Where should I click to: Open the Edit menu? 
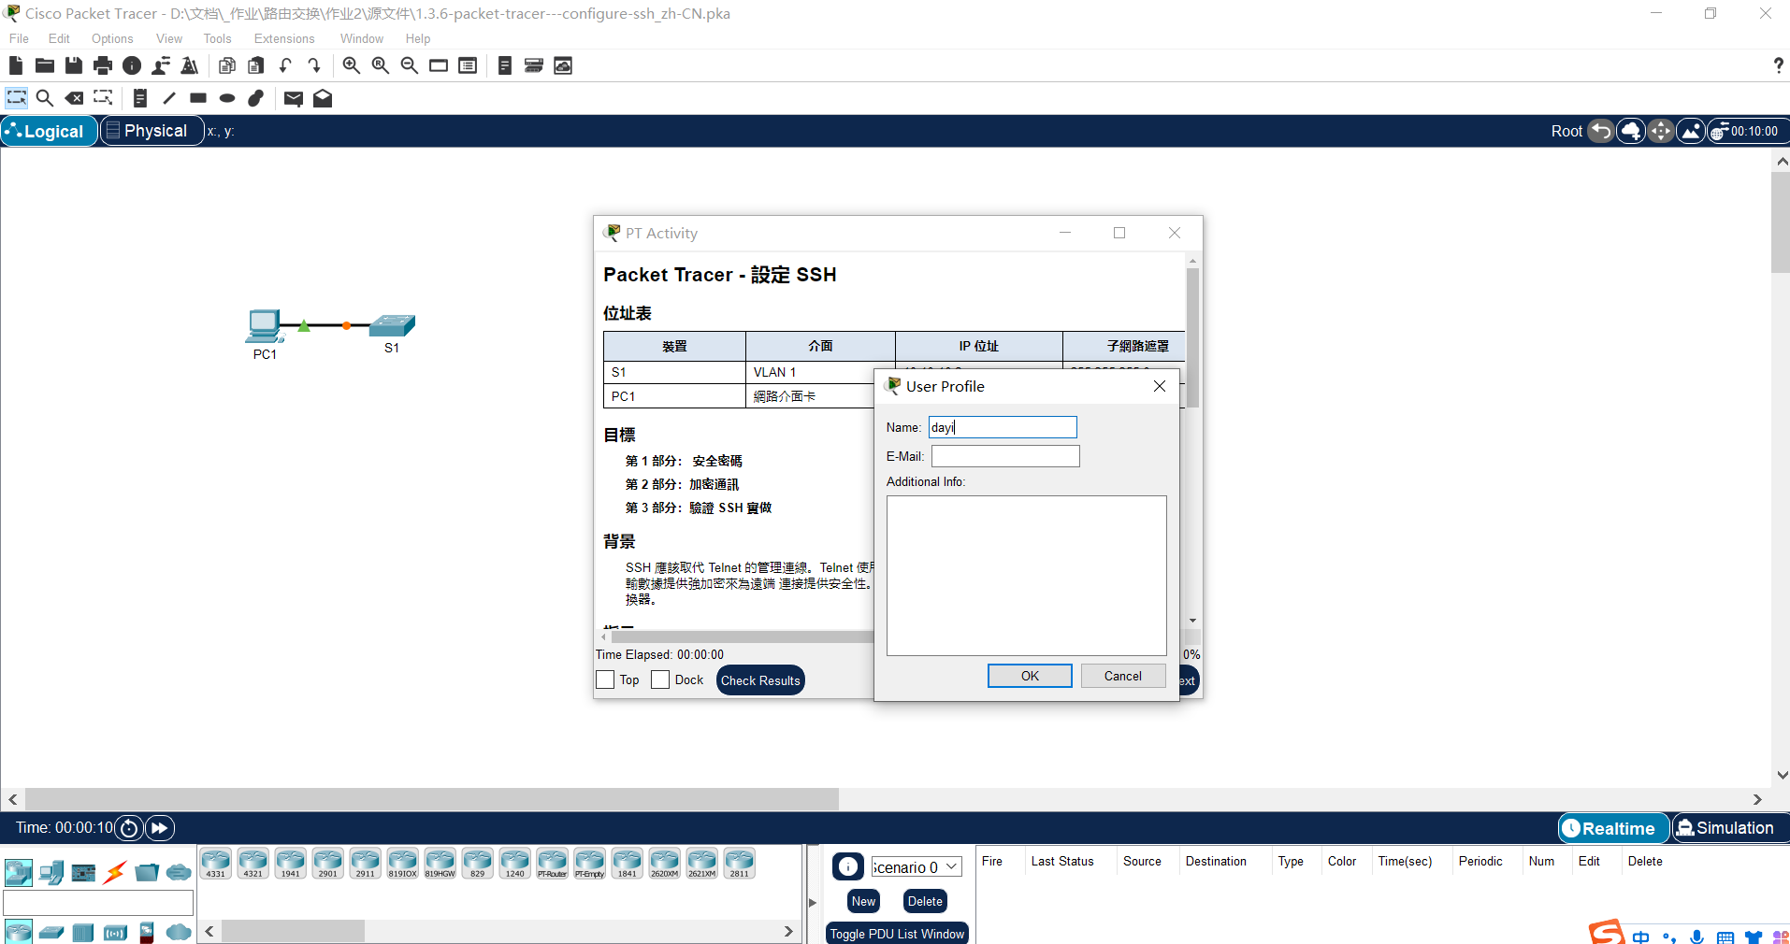click(x=59, y=38)
